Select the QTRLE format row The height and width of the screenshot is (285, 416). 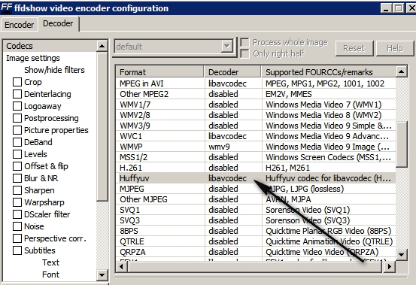pyautogui.click(x=256, y=241)
